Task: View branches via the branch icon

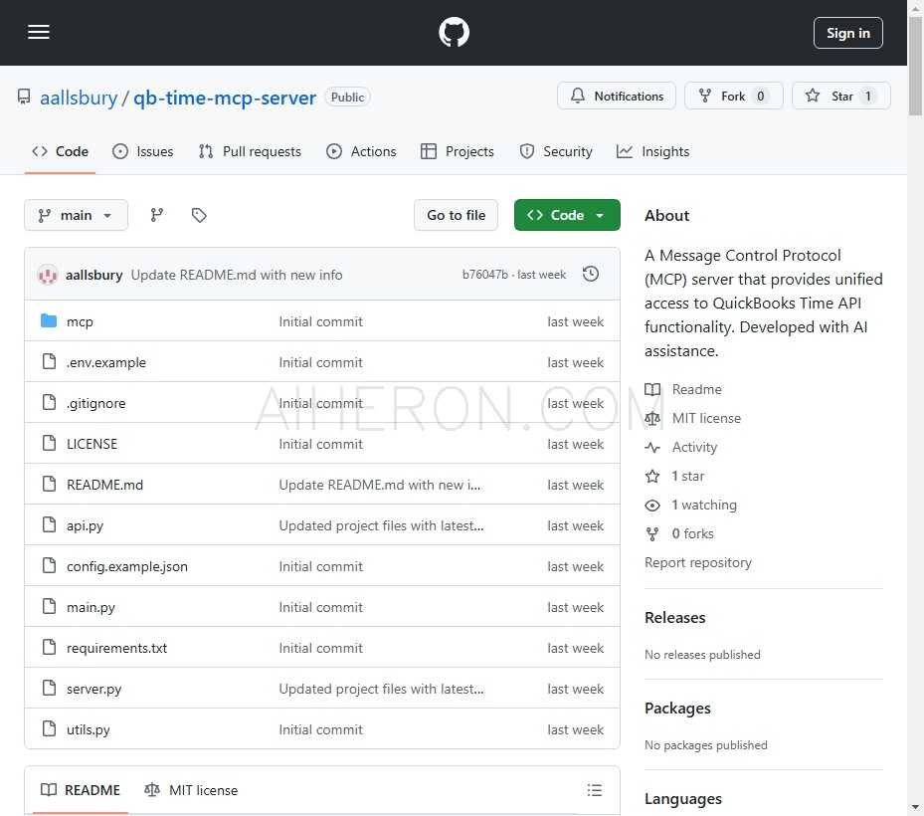Action: pyautogui.click(x=157, y=215)
